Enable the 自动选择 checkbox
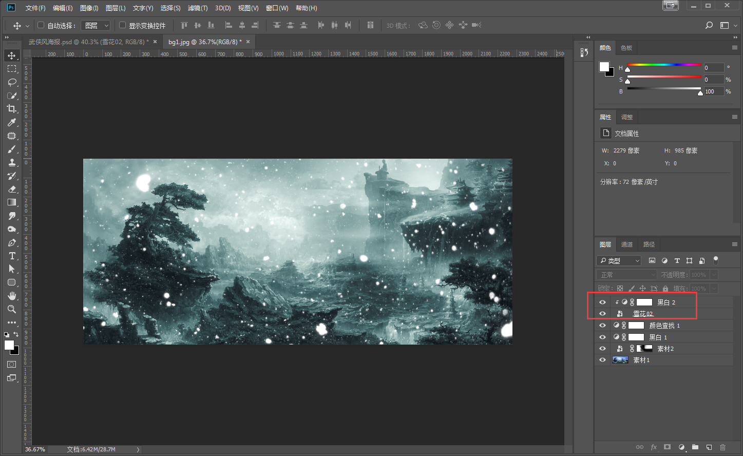 [x=41, y=25]
